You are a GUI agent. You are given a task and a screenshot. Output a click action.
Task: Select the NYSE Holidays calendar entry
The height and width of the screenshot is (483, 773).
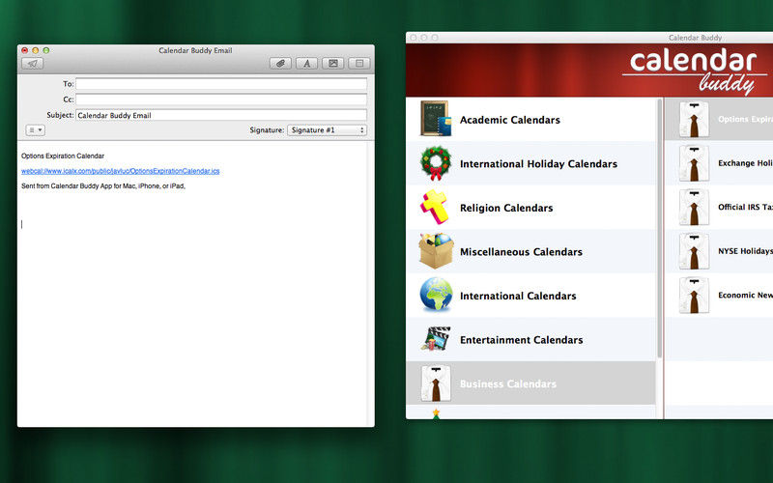pos(719,251)
